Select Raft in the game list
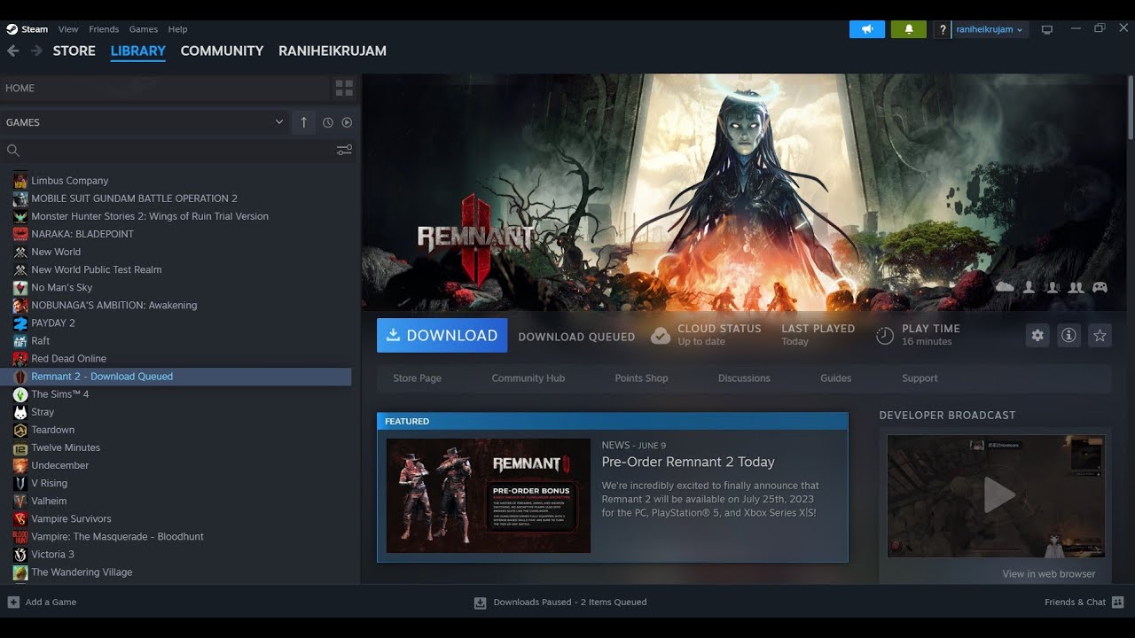Viewport: 1135px width, 638px height. tap(40, 340)
